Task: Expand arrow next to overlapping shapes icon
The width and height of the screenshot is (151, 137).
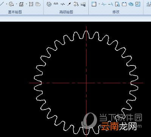Action: 17,4
